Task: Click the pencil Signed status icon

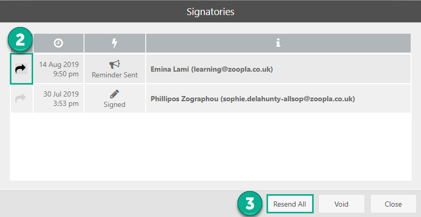Action: (x=115, y=94)
